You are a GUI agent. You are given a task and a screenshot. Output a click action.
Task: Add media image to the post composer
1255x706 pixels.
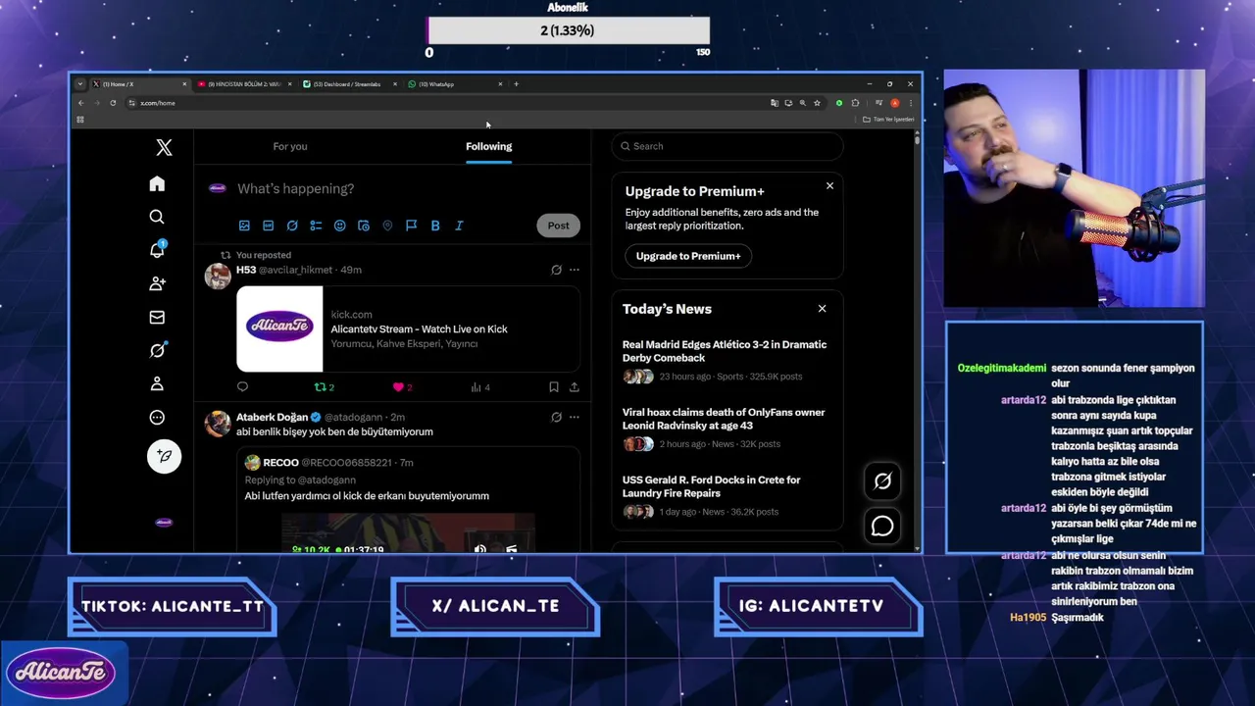point(244,226)
